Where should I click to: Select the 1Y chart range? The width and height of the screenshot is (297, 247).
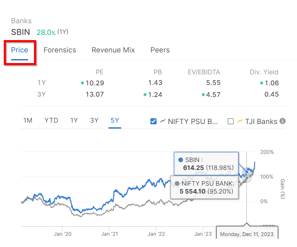(74, 120)
